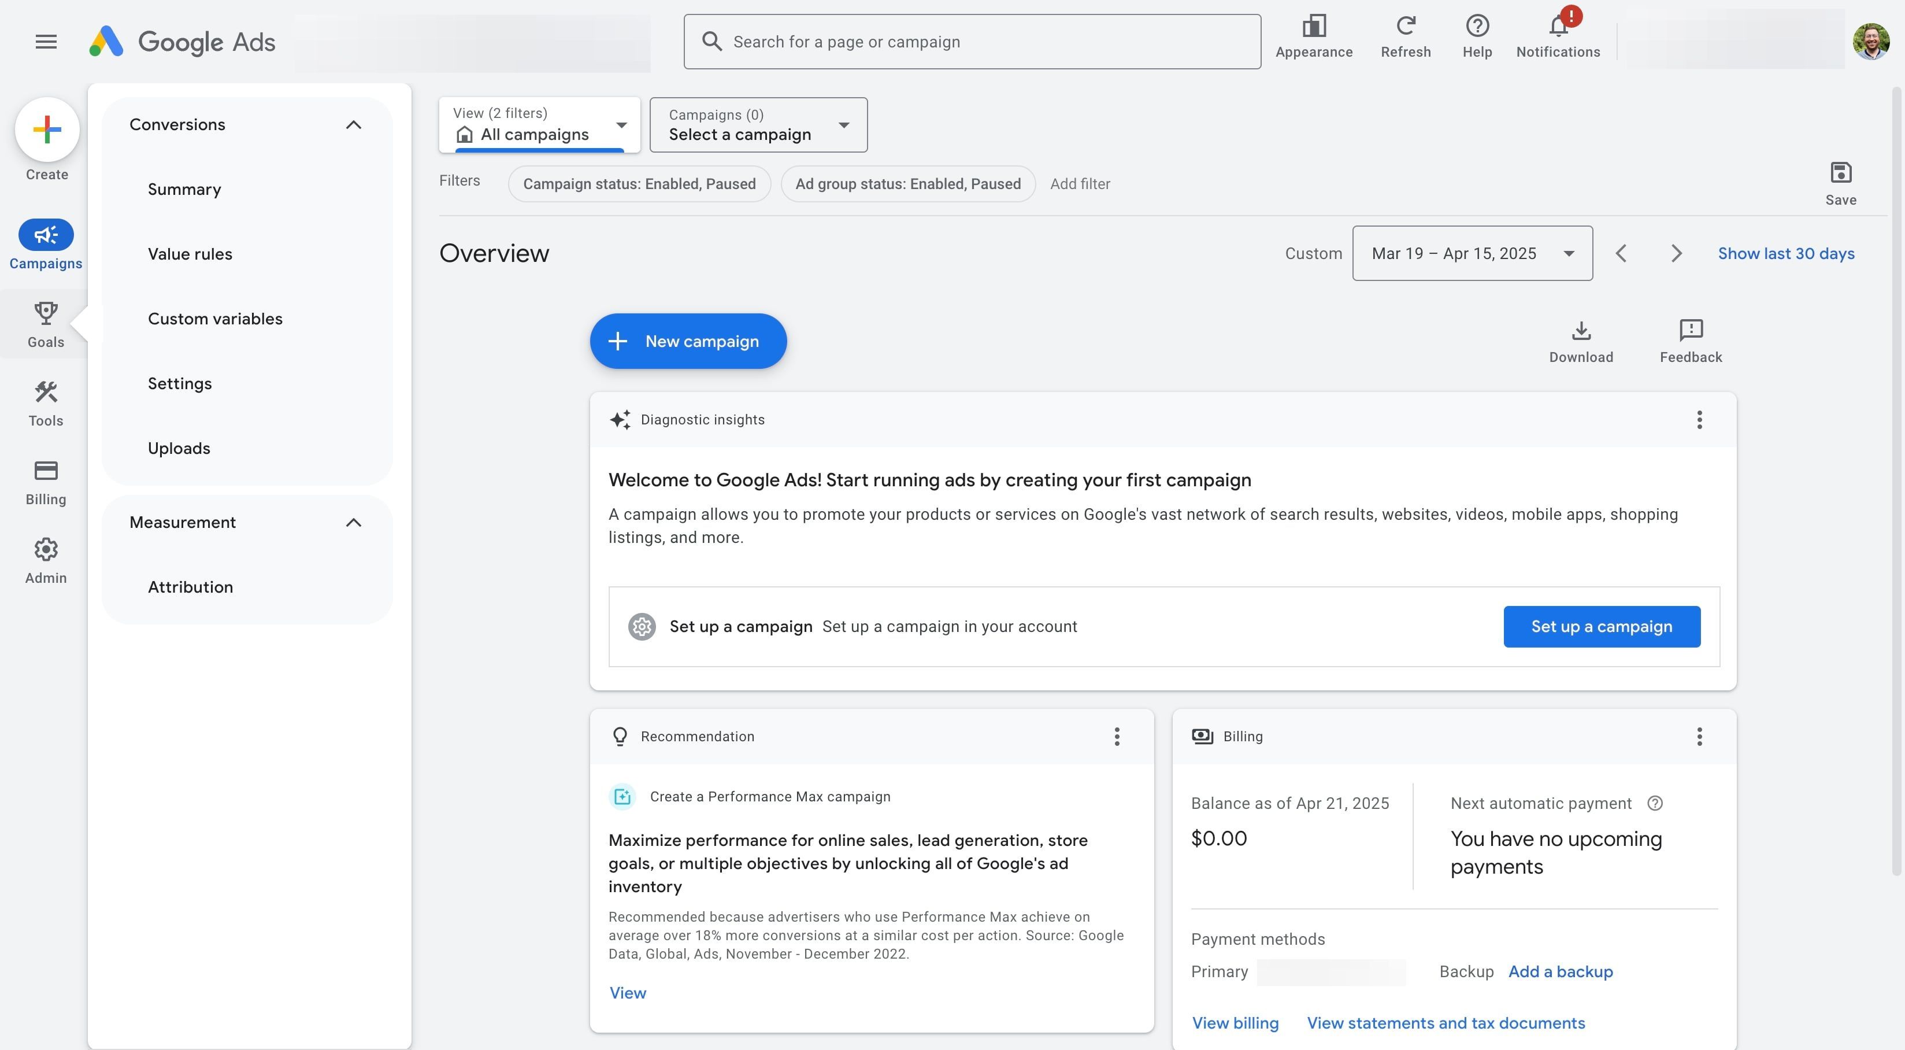This screenshot has width=1905, height=1050.
Task: Click the New campaign button
Action: [688, 341]
